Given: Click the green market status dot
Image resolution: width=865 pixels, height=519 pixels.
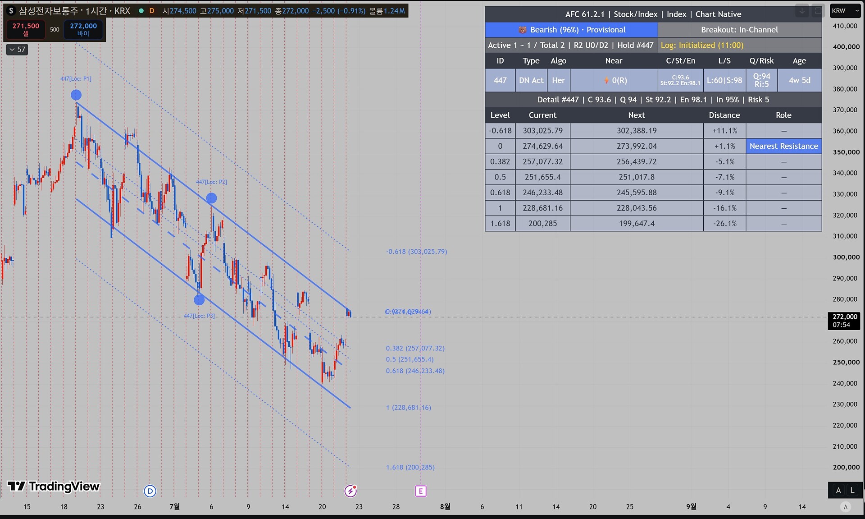Looking at the screenshot, I should [x=141, y=11].
